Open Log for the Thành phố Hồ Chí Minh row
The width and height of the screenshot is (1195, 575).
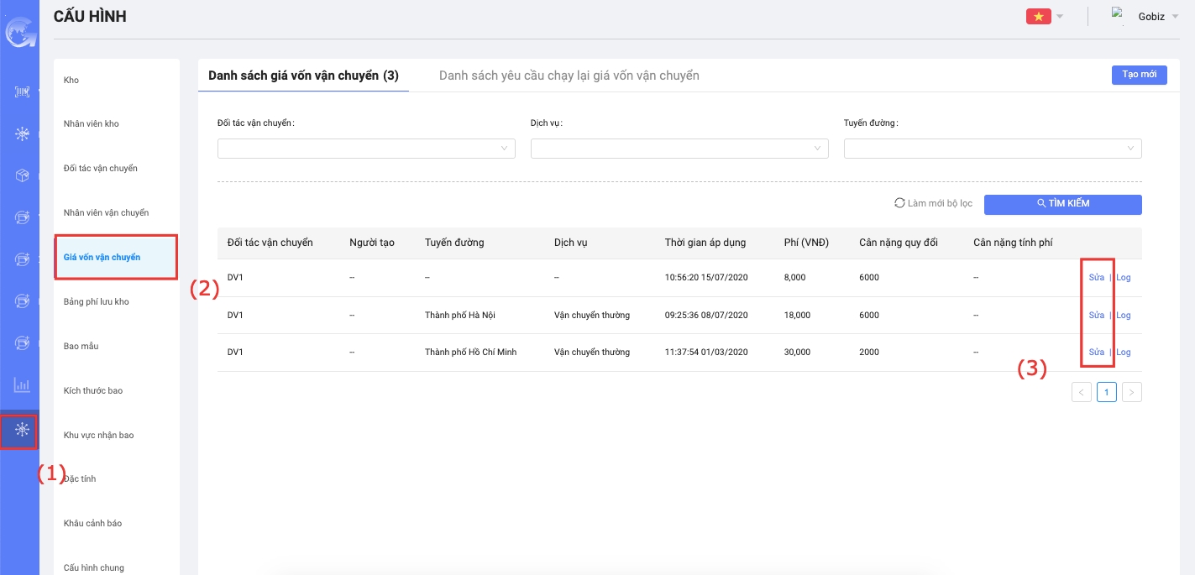coord(1124,353)
